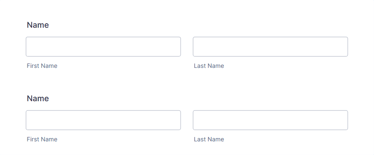Click 'First Name' sublabel under the lower field
374x155 pixels.
pos(42,139)
